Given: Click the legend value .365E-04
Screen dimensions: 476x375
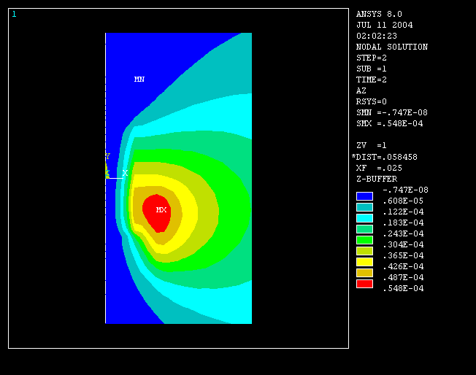Looking at the screenshot, I should (x=403, y=255).
